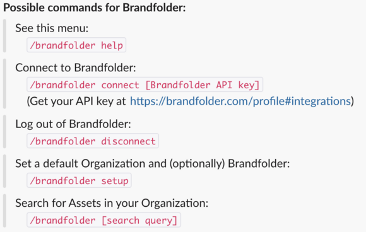The height and width of the screenshot is (232, 366).
Task: Click the 'Possible commands for Brandfolder' heading
Action: pyautogui.click(x=95, y=8)
